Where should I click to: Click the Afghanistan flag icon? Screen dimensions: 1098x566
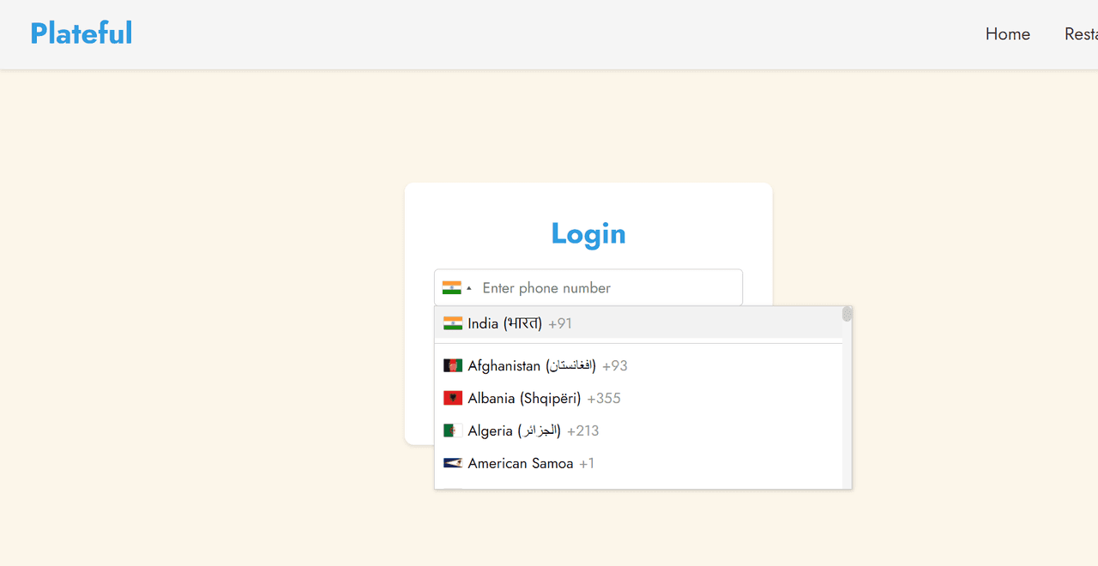pos(453,365)
